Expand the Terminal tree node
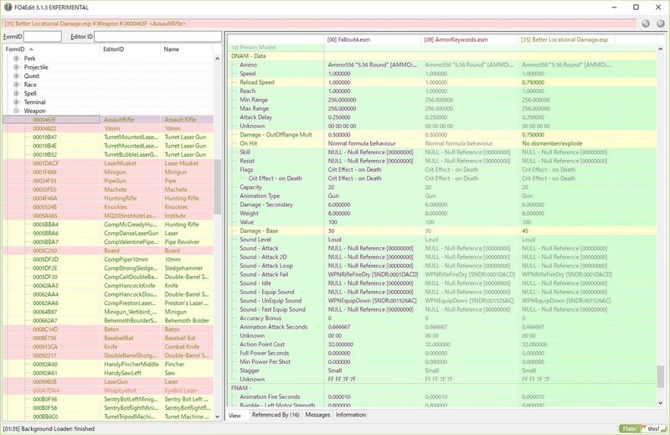The height and width of the screenshot is (435, 670). point(16,102)
